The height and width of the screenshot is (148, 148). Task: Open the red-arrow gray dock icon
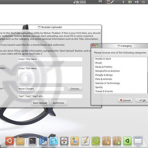tap(64, 141)
